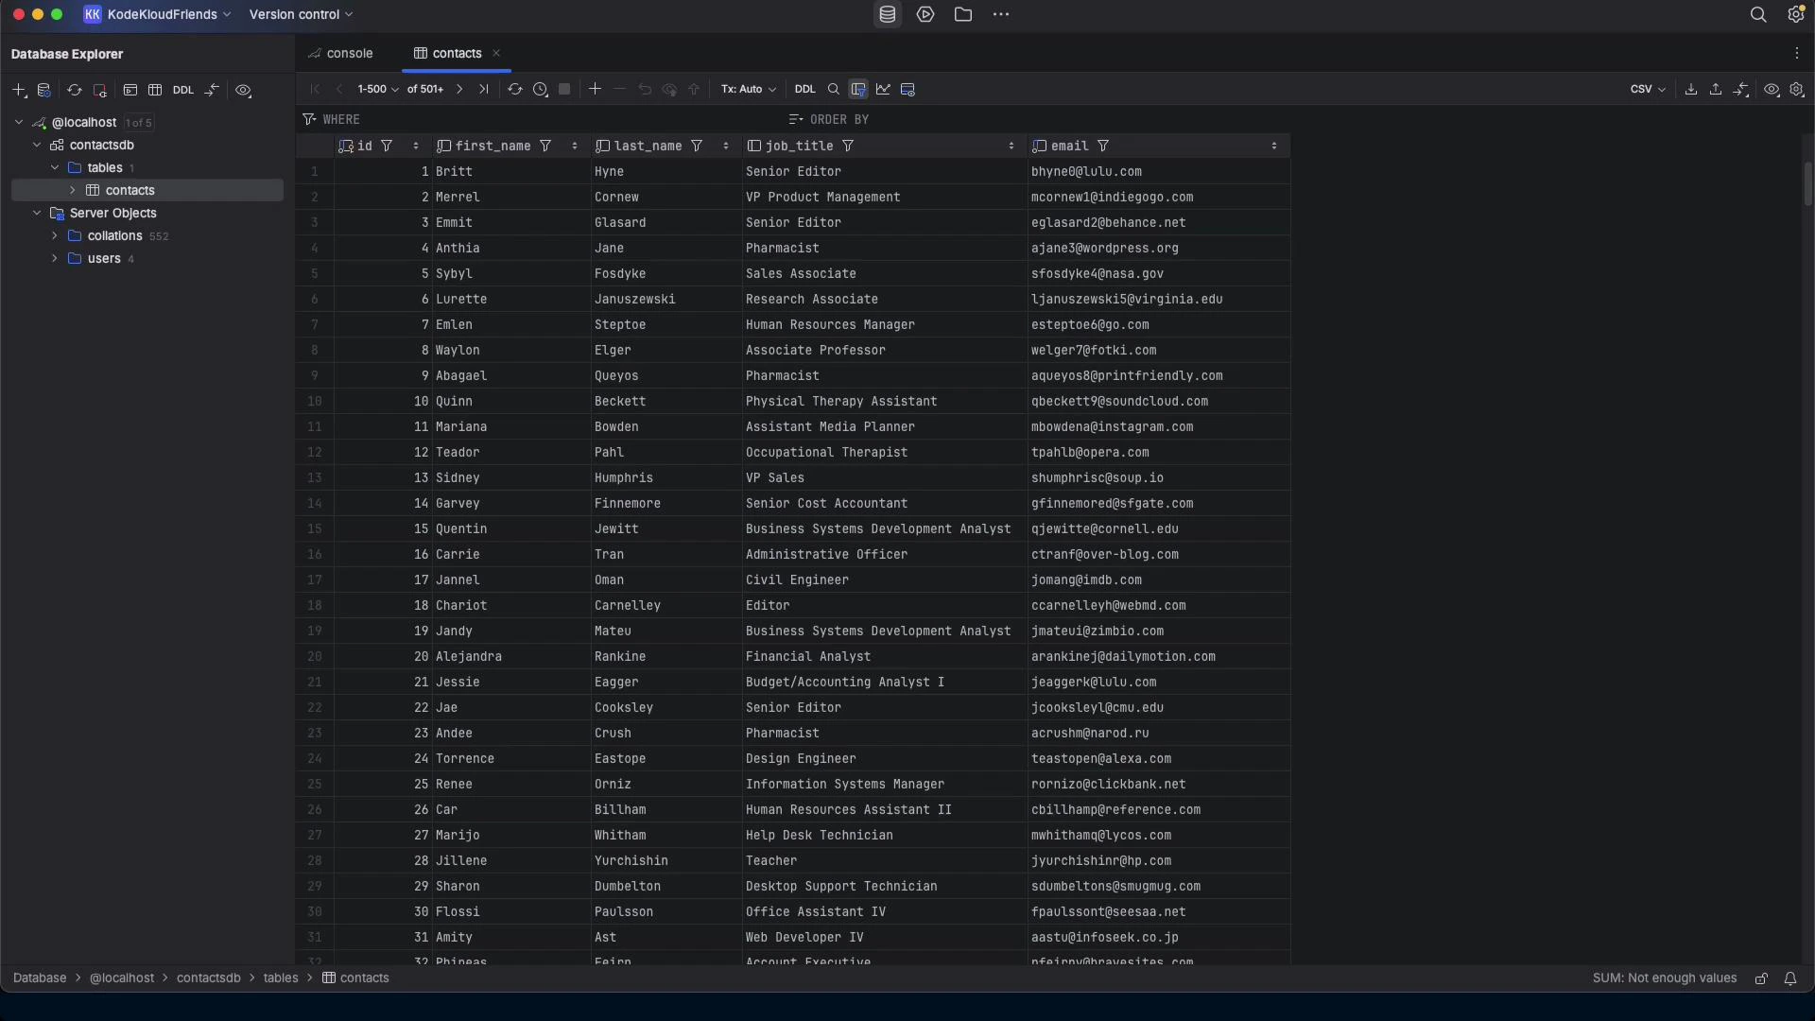Open the IDE settings gear at top right

click(1796, 14)
